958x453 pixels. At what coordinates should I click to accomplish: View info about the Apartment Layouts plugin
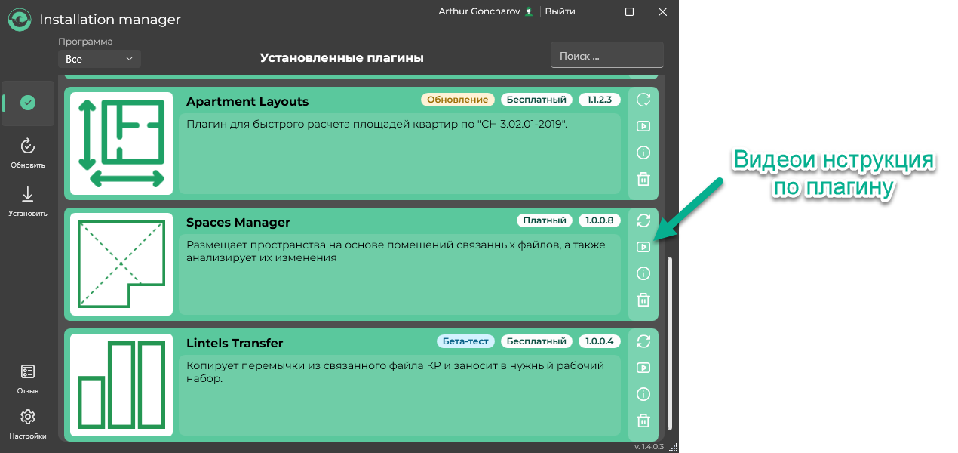tap(643, 153)
